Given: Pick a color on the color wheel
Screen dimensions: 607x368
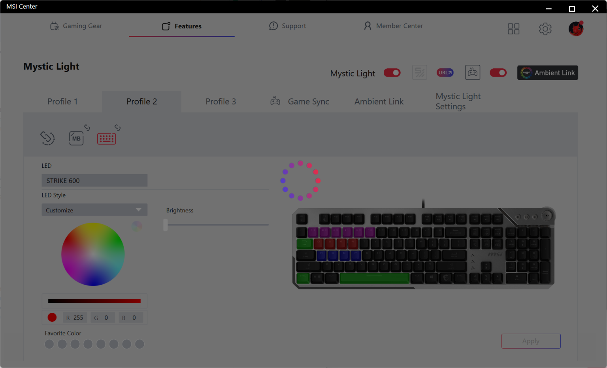Looking at the screenshot, I should (93, 254).
